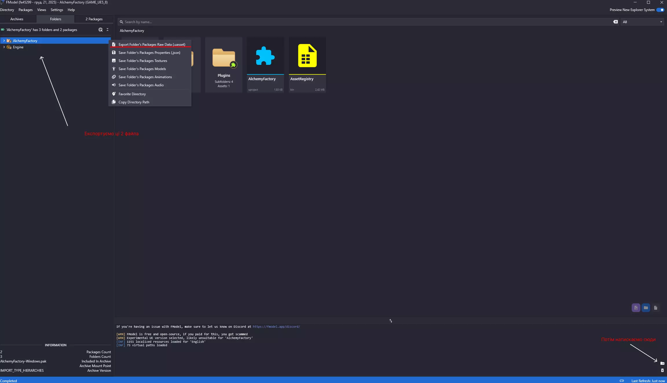667x383 pixels.
Task: Toggle Preview New Explorer System switch
Action: 660,10
